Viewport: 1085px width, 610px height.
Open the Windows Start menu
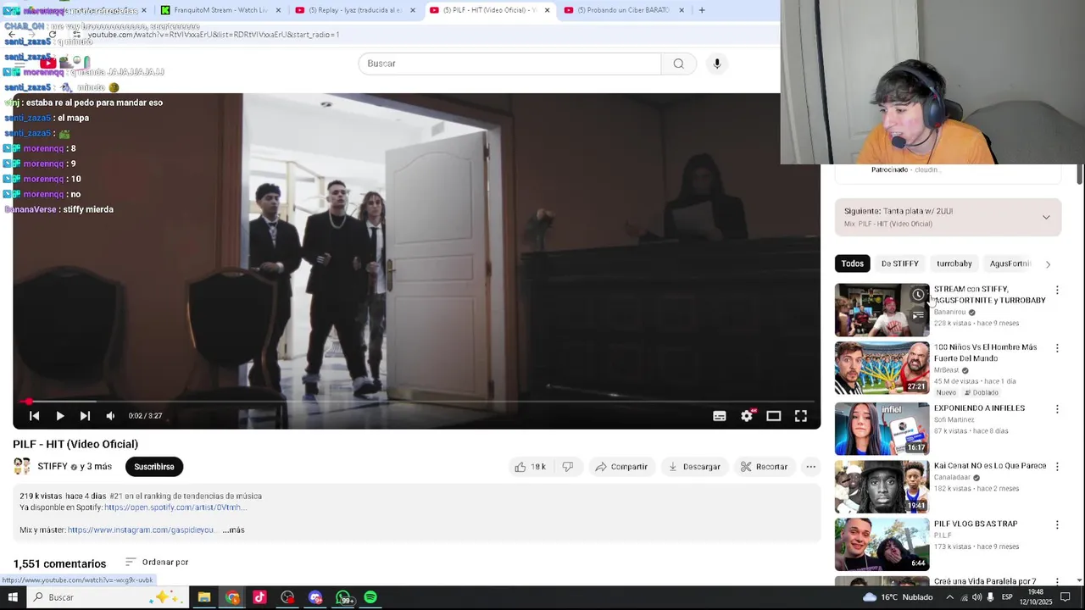13,597
